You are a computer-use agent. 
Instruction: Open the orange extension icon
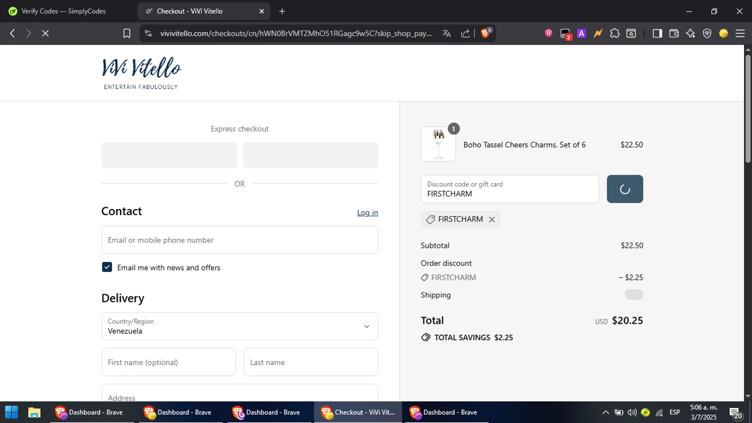[x=598, y=34]
